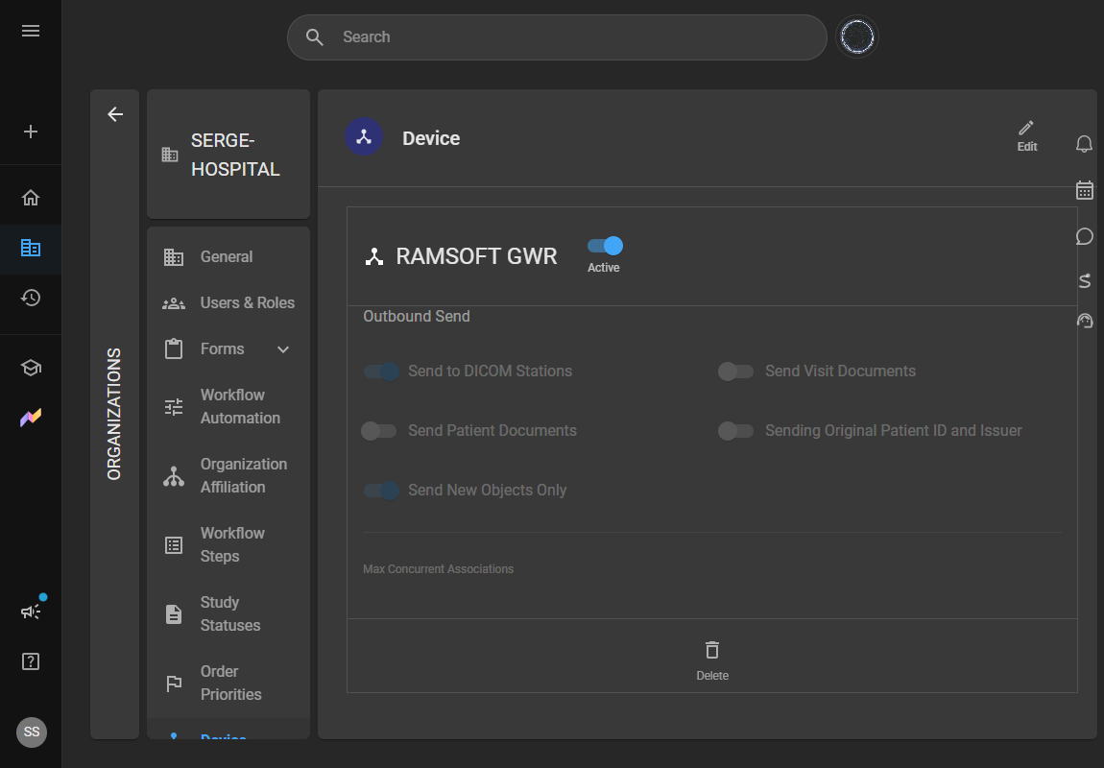Open the history clock icon
Viewport: 1104px width, 768px height.
31,298
